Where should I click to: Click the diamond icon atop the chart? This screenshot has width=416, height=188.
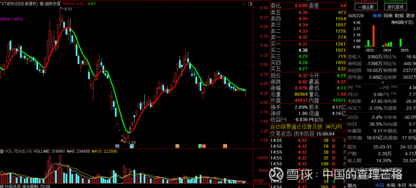(x=244, y=4)
